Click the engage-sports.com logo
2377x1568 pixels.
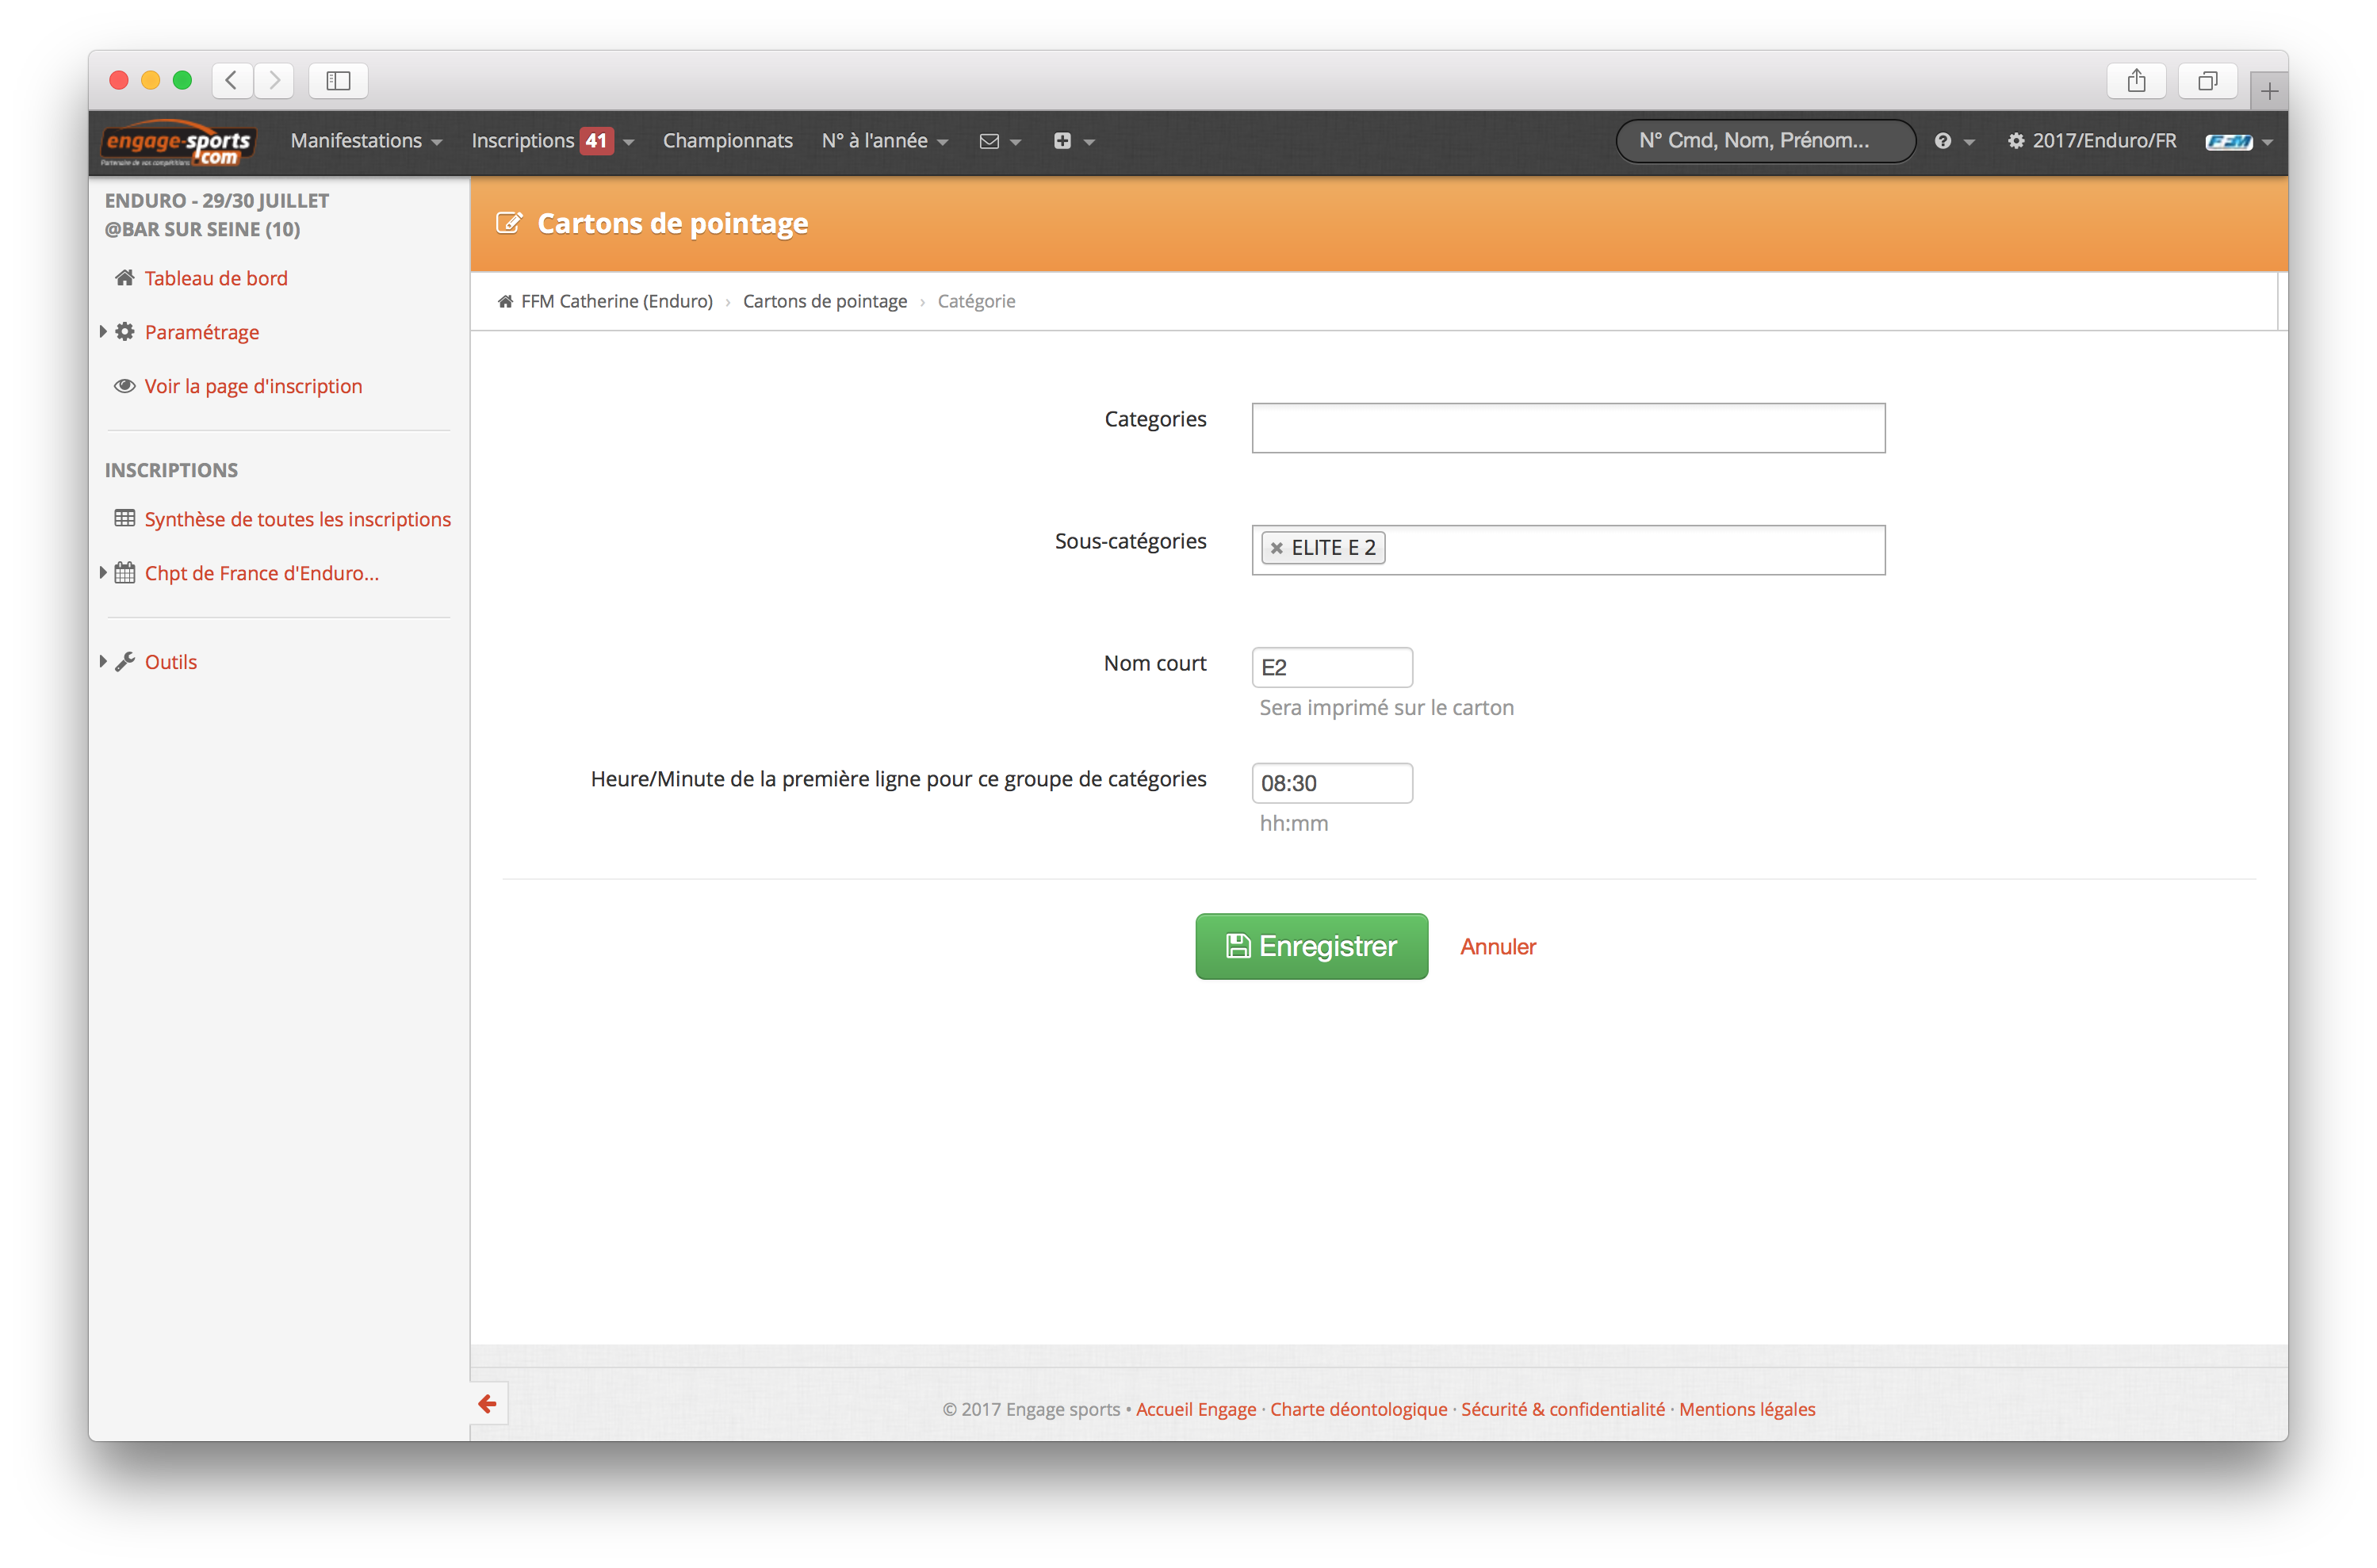(178, 143)
